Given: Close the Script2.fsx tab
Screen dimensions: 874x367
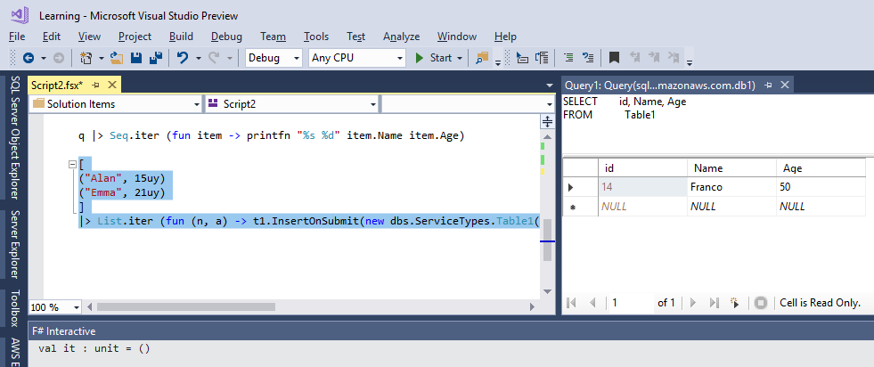Looking at the screenshot, I should (112, 85).
